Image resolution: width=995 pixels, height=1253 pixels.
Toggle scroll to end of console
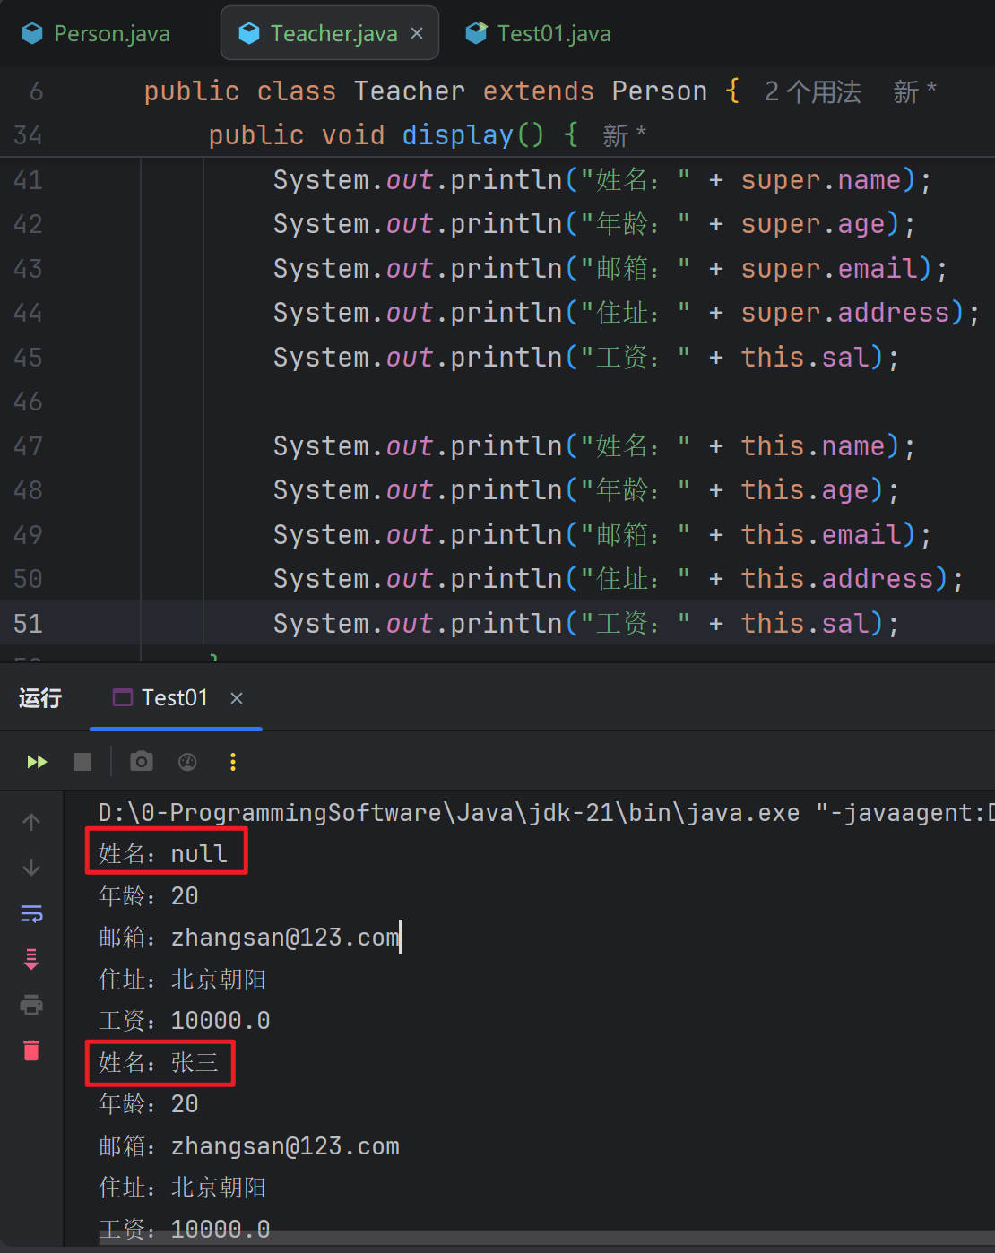click(x=31, y=959)
